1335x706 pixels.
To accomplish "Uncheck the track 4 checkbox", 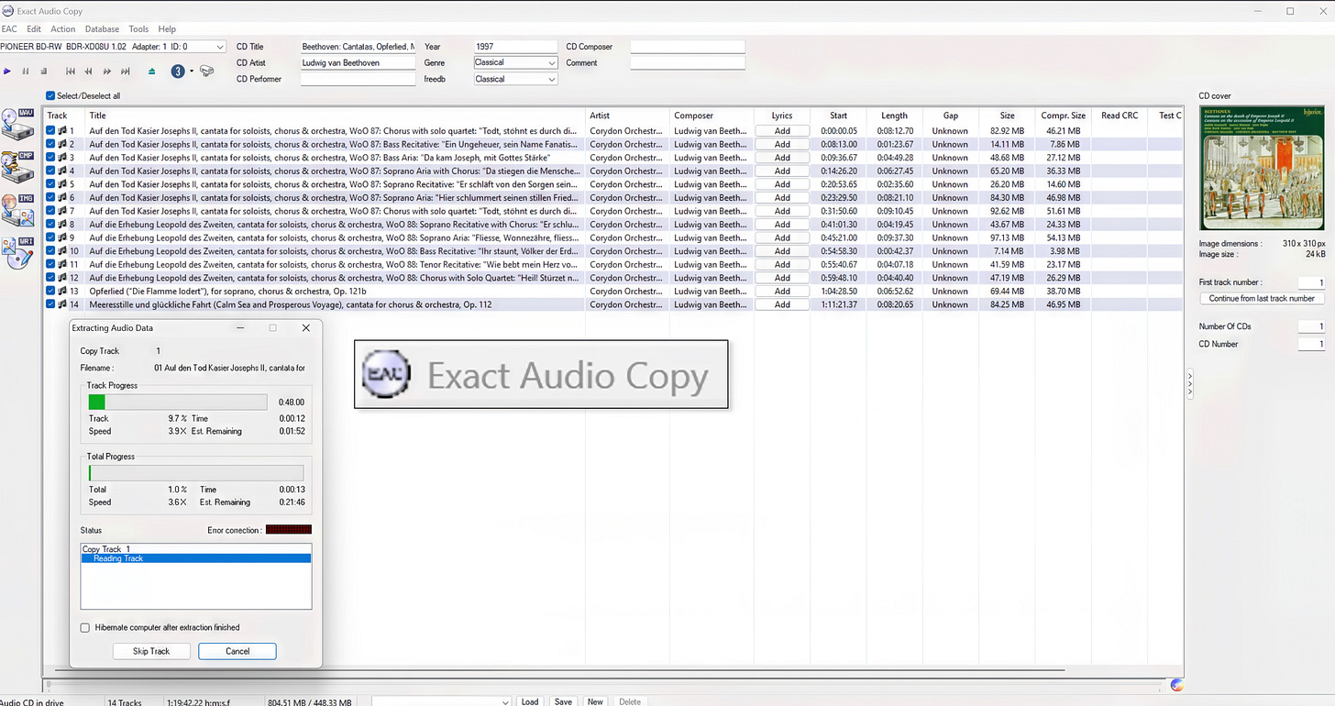I will (51, 171).
